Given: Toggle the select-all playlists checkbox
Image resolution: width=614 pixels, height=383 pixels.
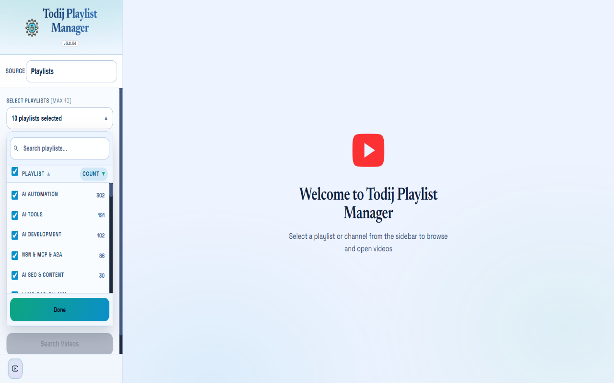Looking at the screenshot, I should [x=15, y=171].
